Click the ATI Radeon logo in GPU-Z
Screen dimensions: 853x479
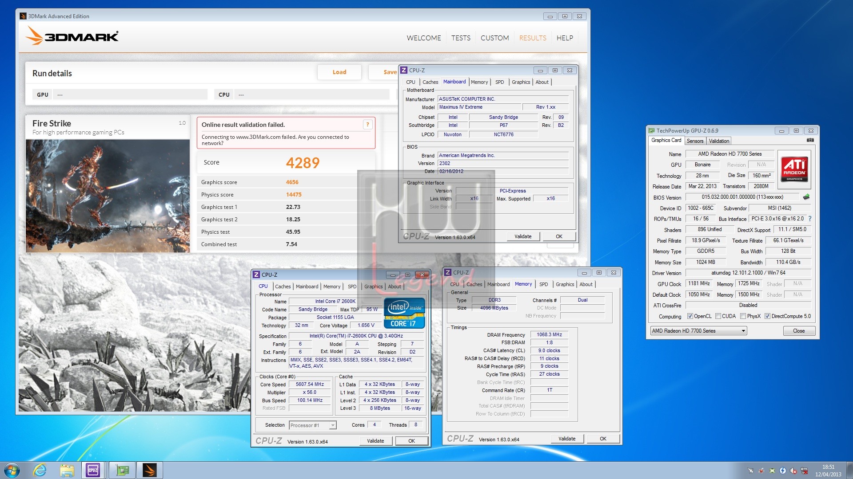[794, 170]
